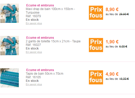Viewport: 135px width, 98px height.
Task: Follow En savoir plus for Réf. 16079
Action: click(34, 23)
